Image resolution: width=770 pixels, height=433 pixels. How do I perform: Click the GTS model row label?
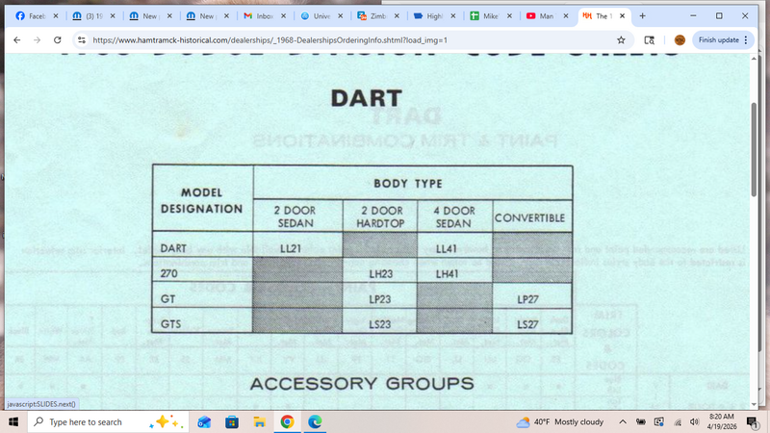[x=171, y=324]
